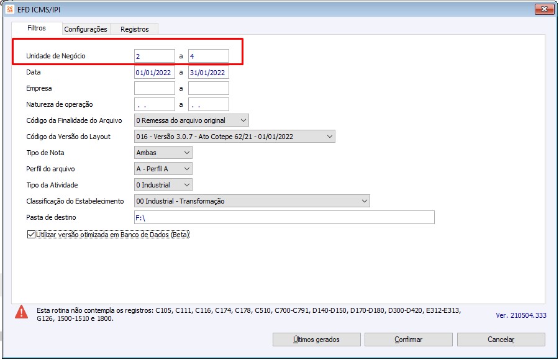The image size is (559, 360).
Task: Click the Pasta de destino label
Action: coord(51,217)
